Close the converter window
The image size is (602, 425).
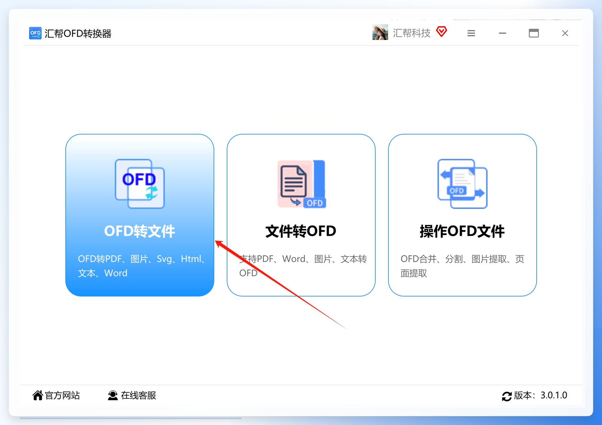click(x=565, y=33)
